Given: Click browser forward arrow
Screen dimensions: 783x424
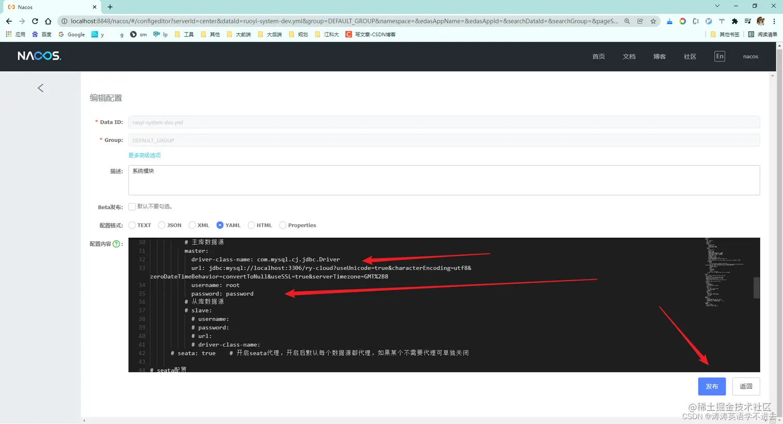Looking at the screenshot, I should [x=22, y=21].
